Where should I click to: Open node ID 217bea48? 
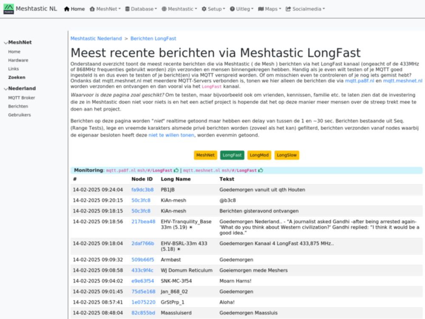click(143, 222)
